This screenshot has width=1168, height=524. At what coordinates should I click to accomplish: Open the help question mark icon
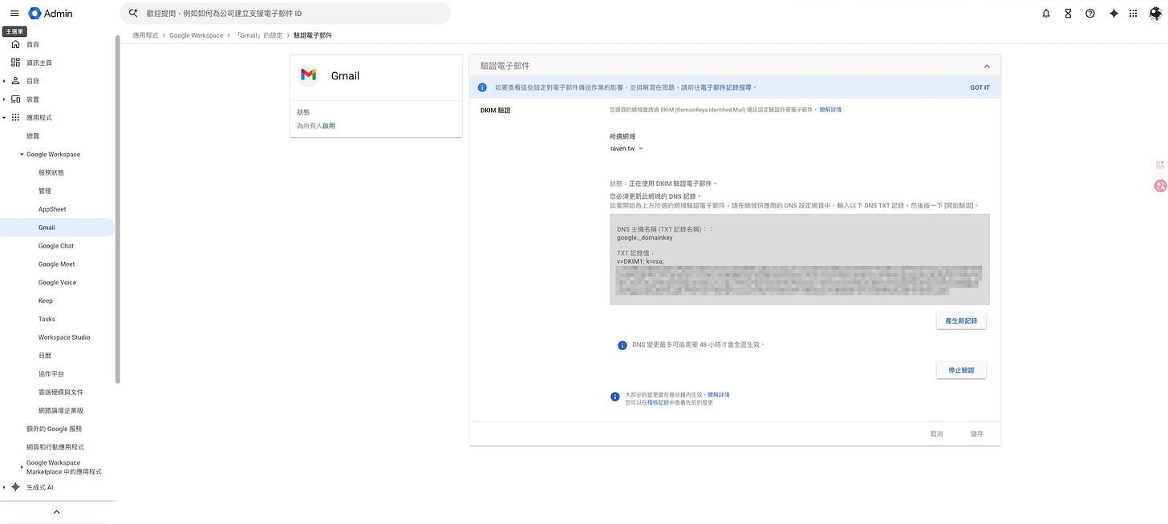point(1090,13)
